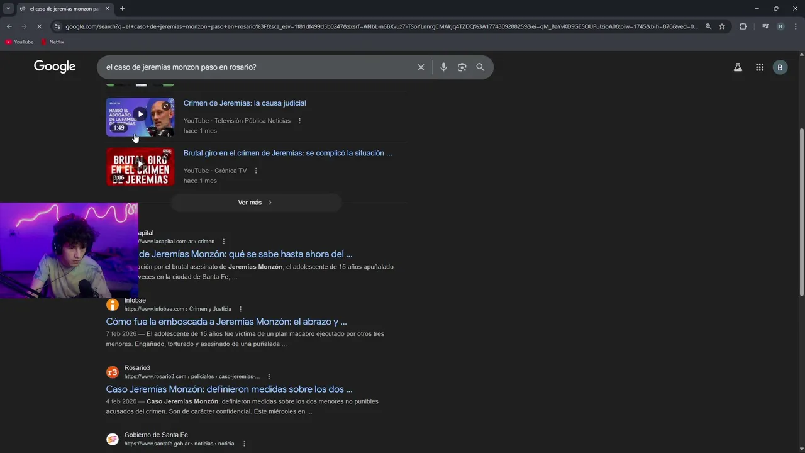This screenshot has width=805, height=453.
Task: Open options for Televisión Pública Noticias video
Action: 299,121
